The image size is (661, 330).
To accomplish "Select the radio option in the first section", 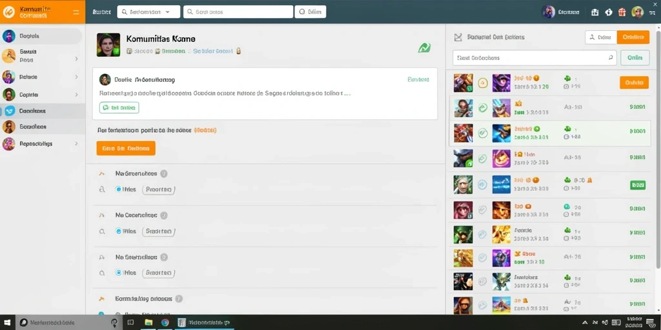I will pos(119,189).
